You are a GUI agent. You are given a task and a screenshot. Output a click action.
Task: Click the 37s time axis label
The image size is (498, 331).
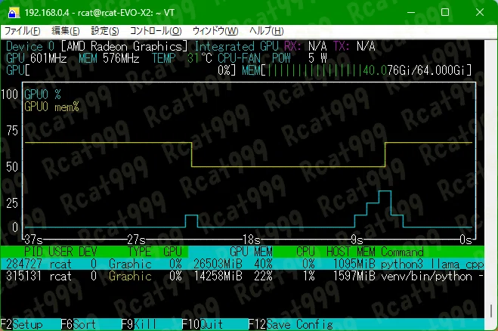point(33,240)
